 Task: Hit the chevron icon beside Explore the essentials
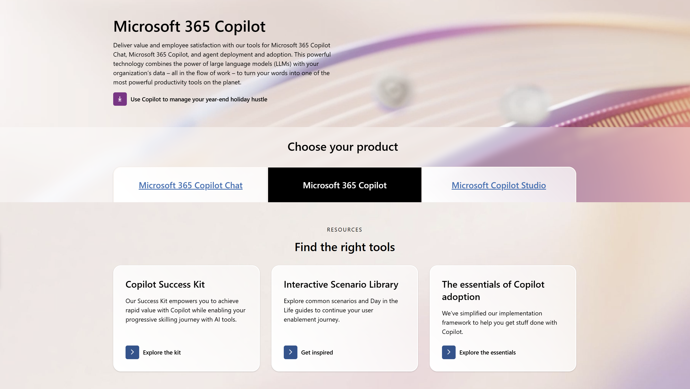[x=449, y=352]
